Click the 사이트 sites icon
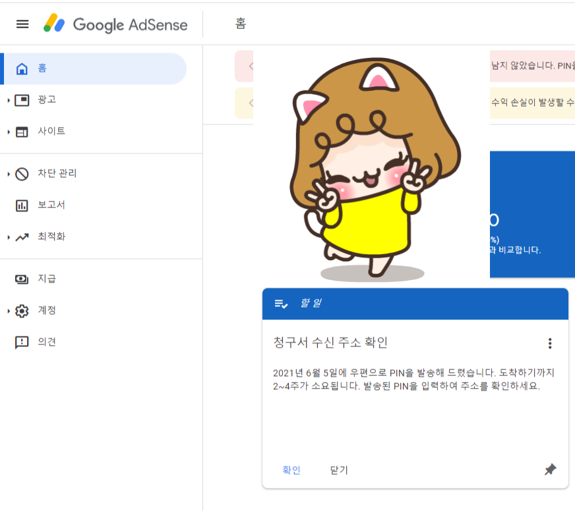This screenshot has width=575, height=511. click(22, 132)
